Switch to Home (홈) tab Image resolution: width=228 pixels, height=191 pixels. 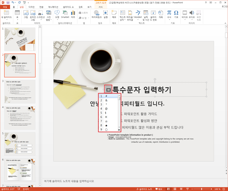[x=14, y=7]
